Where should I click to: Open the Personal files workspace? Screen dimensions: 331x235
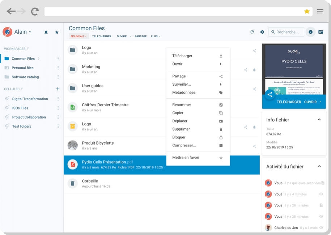(x=22, y=68)
